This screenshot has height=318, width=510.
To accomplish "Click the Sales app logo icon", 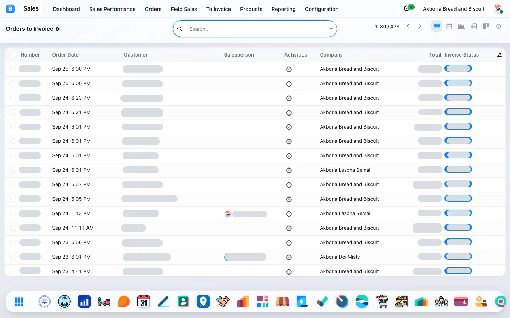I will (x=10, y=9).
